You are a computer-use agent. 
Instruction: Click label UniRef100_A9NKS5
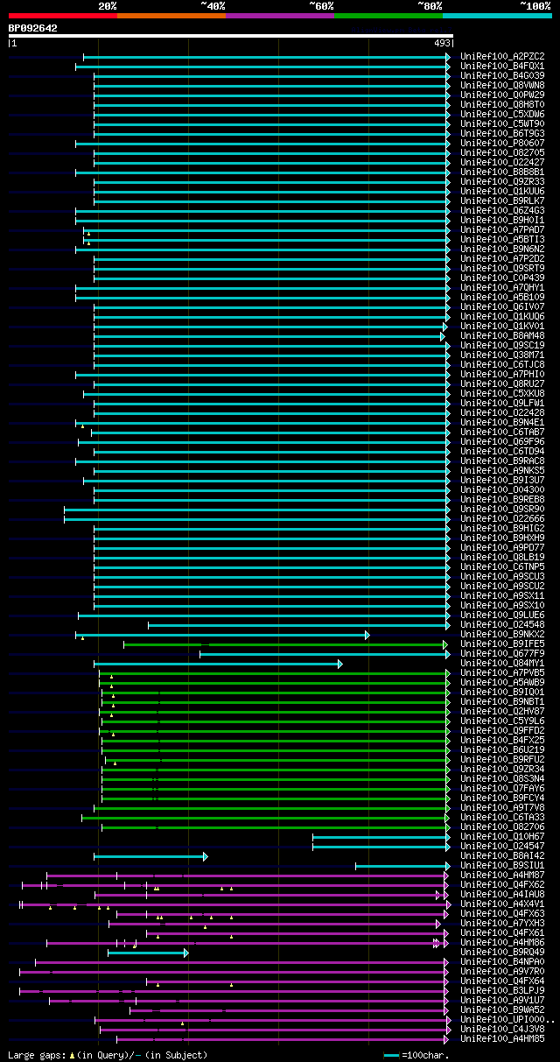click(x=502, y=470)
